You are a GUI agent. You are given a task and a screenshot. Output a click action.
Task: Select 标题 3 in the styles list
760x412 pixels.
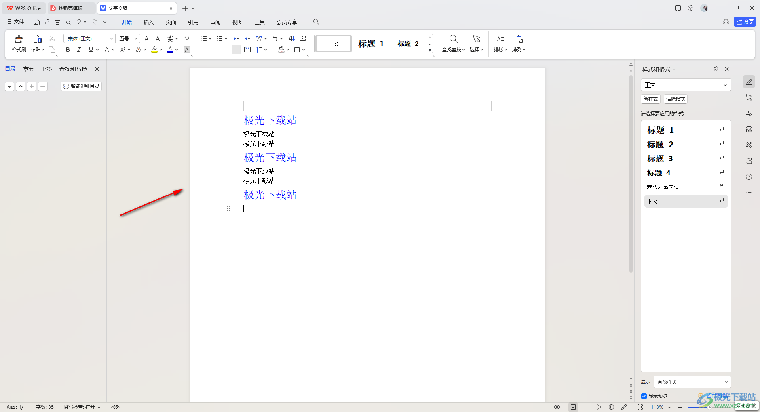[x=686, y=158]
